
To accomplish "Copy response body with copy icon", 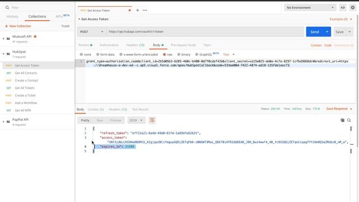I will pyautogui.click(x=343, y=120).
